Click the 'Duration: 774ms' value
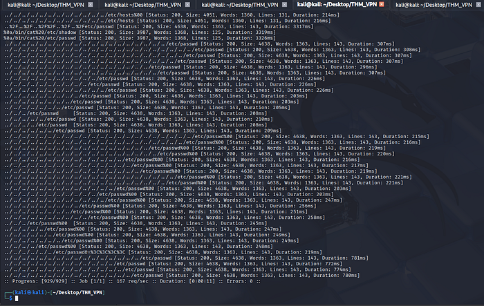 [326, 269]
